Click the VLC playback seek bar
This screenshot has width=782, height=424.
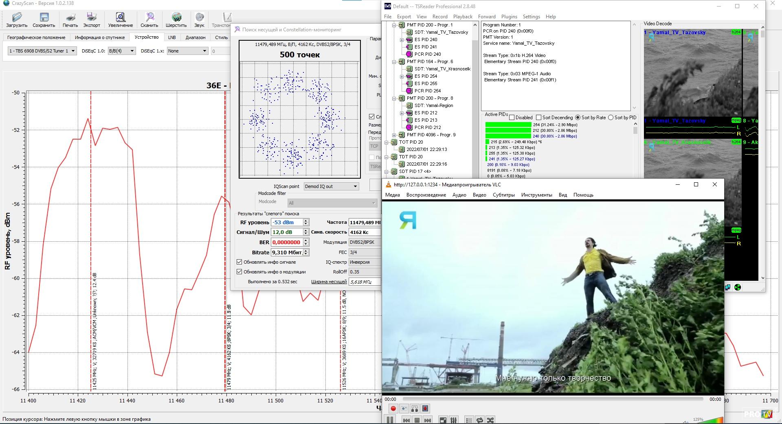[x=553, y=399]
